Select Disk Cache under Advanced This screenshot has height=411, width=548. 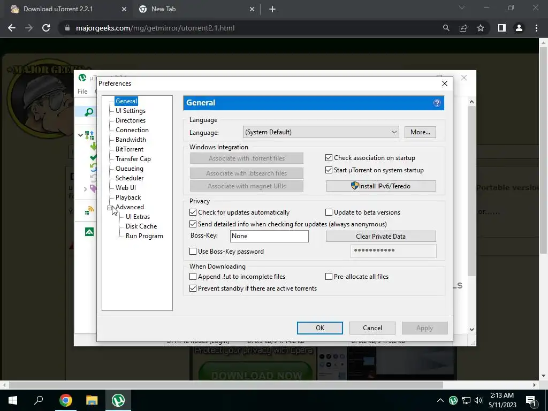coord(141,226)
